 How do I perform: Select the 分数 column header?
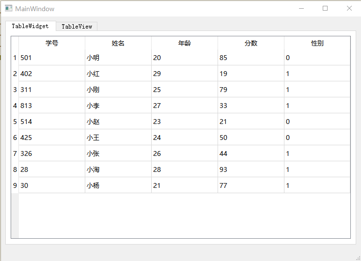pos(251,43)
